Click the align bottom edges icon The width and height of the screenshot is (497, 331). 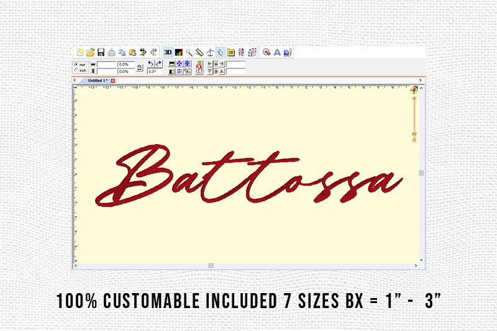click(222, 71)
